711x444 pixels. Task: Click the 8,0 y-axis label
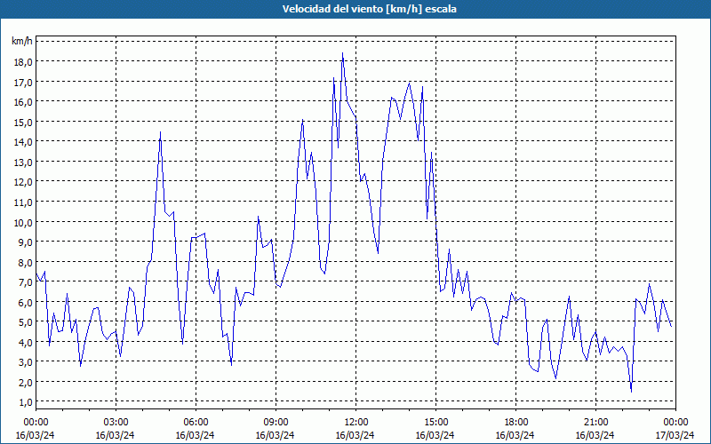(x=25, y=262)
